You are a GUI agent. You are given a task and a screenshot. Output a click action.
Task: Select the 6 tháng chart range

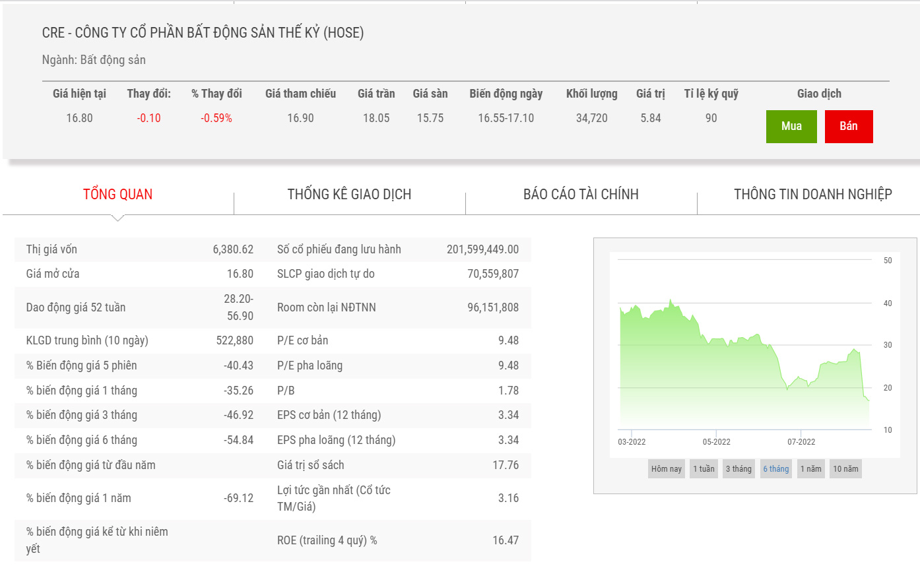(x=775, y=469)
